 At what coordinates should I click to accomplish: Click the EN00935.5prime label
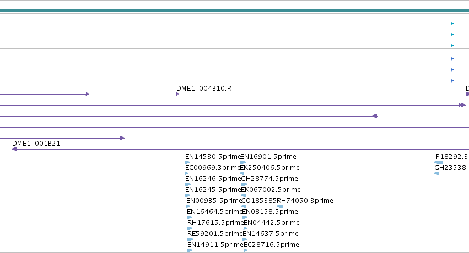(x=214, y=201)
